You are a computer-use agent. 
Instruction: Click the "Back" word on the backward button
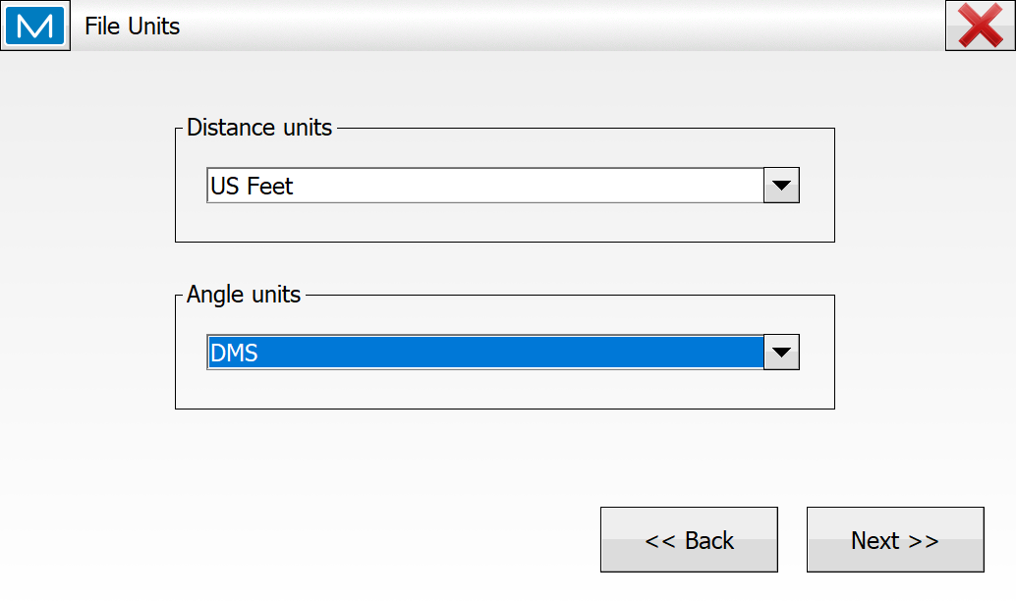tap(708, 540)
